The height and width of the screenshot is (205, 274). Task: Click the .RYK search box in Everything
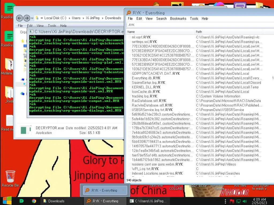[200, 25]
